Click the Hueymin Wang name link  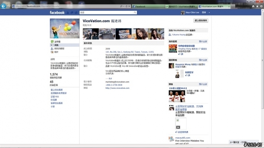tap(183, 64)
